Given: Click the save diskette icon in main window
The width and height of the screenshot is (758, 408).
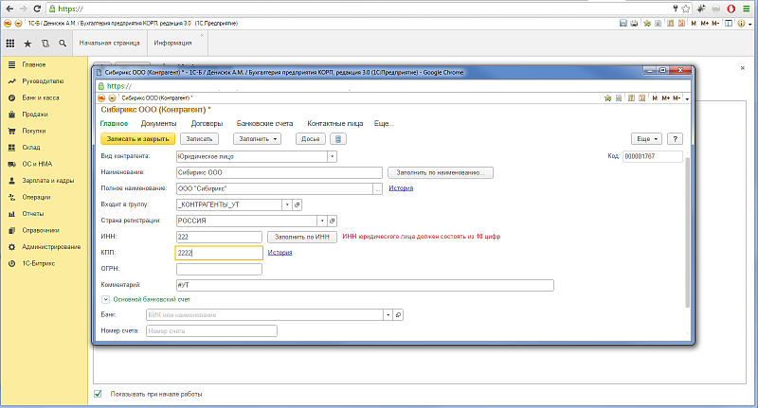Looking at the screenshot, I should coord(623,23).
